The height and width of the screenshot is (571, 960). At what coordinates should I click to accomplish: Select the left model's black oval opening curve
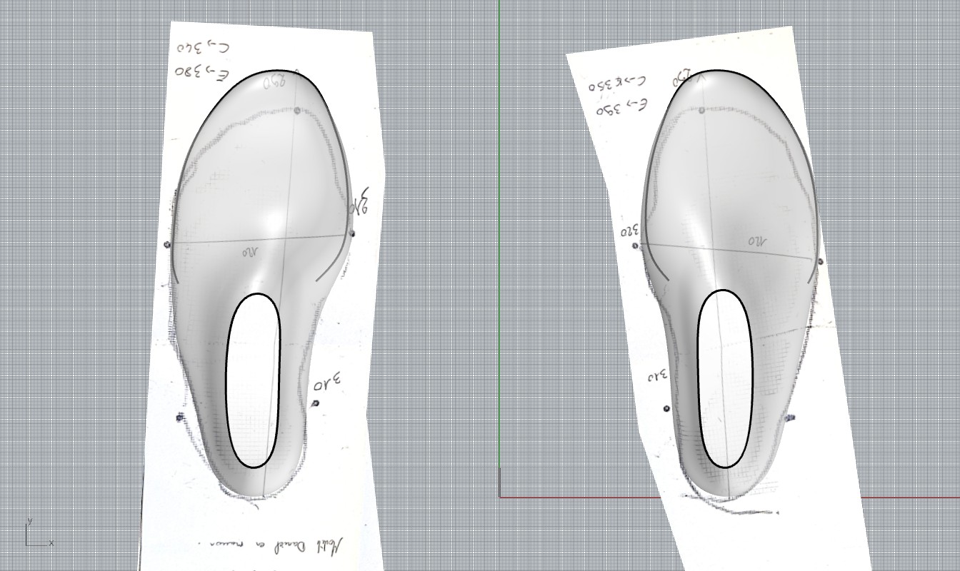(227, 378)
